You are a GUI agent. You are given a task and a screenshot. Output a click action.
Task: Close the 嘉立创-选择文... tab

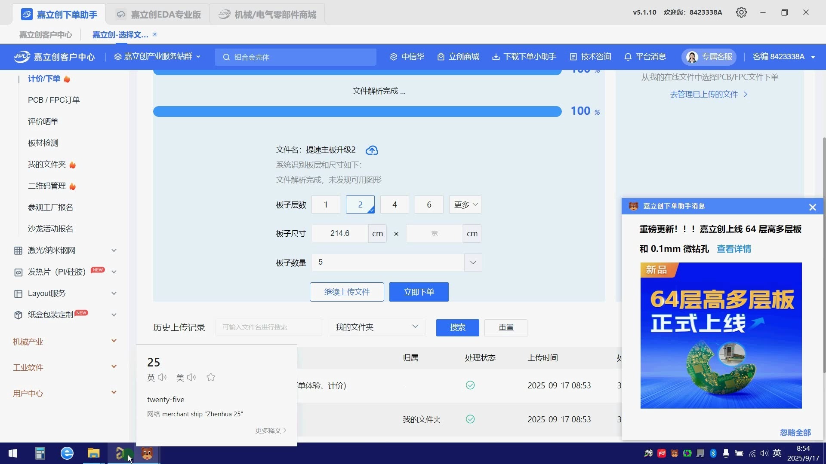tap(155, 34)
